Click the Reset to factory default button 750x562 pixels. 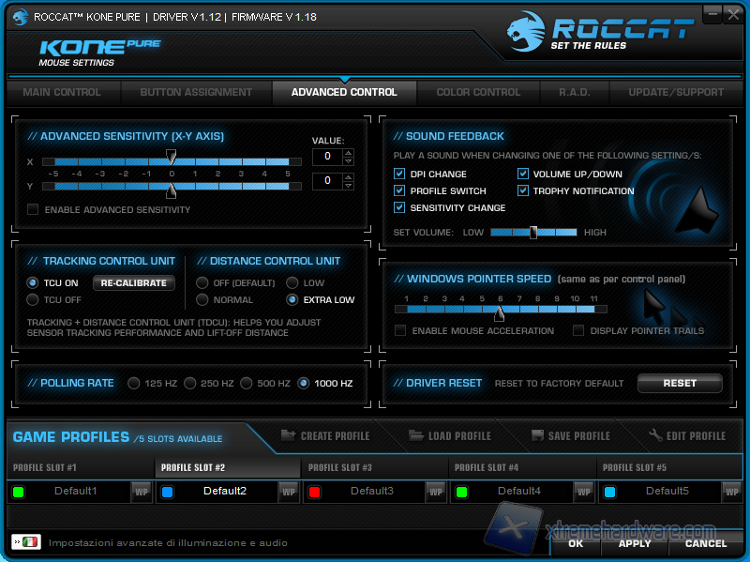coord(680,383)
